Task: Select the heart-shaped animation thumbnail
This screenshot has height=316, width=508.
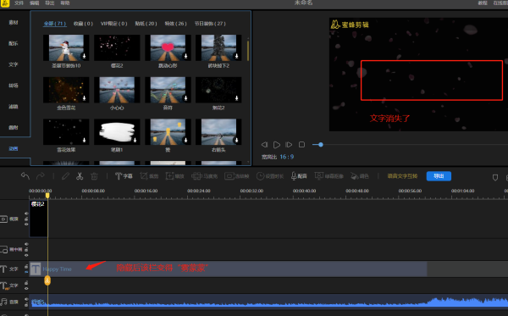Action: 168,47
